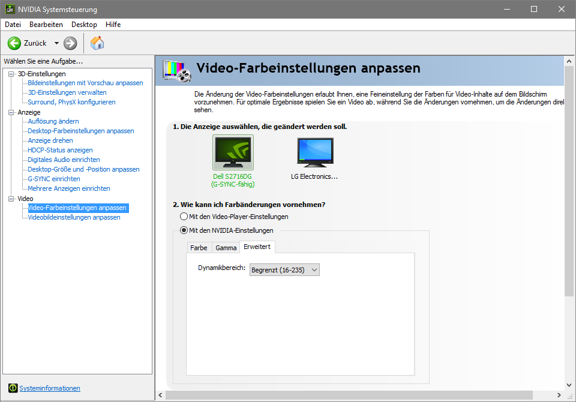
Task: Click the Anzeige category label
Action: [x=29, y=112]
